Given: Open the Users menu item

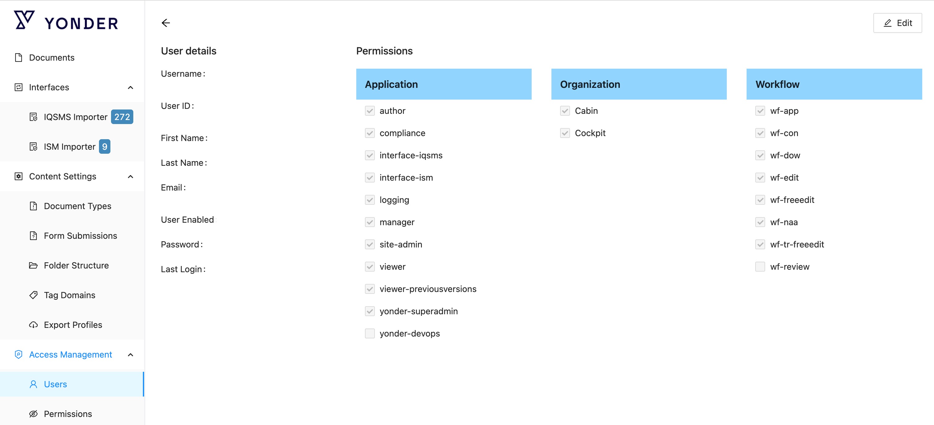Looking at the screenshot, I should pos(55,384).
